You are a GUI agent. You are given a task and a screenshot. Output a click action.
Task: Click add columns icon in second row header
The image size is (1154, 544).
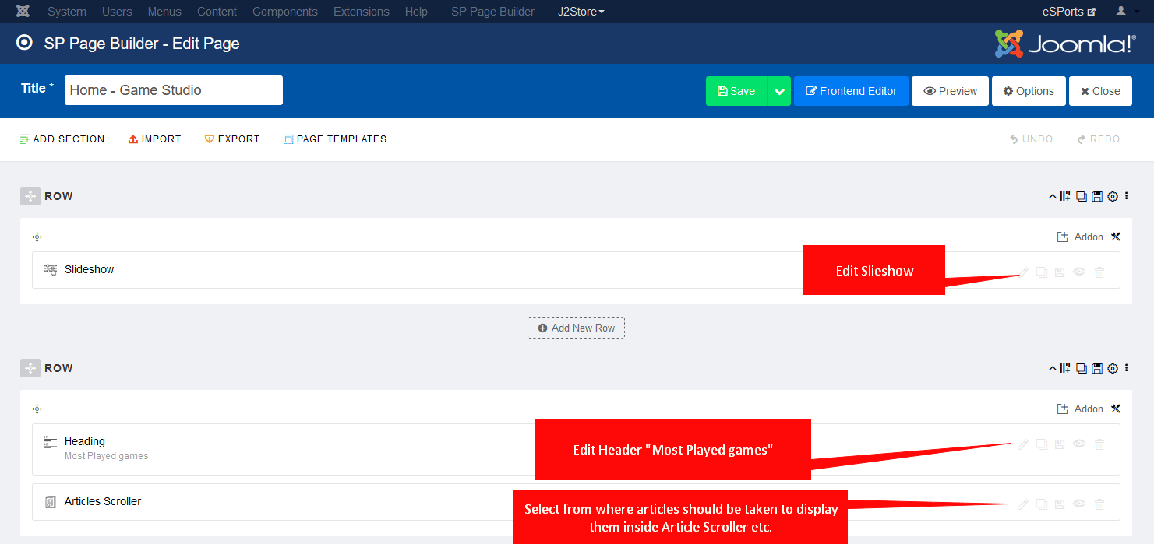click(1065, 369)
